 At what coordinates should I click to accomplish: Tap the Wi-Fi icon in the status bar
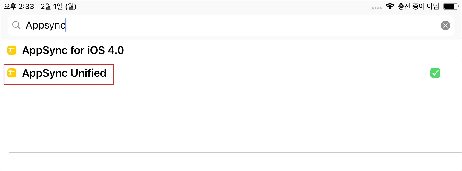tap(390, 7)
